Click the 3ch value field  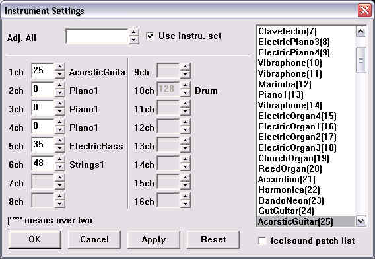click(x=43, y=108)
